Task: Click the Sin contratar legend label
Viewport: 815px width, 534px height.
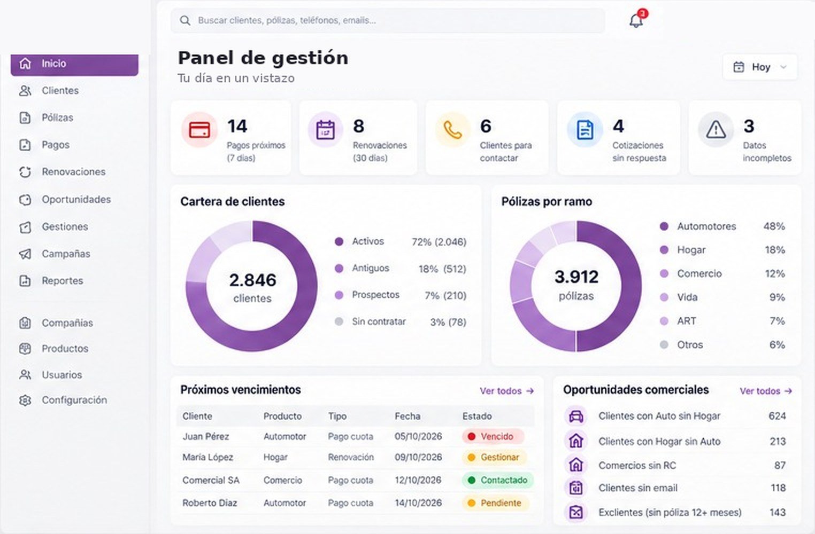Action: 379,321
